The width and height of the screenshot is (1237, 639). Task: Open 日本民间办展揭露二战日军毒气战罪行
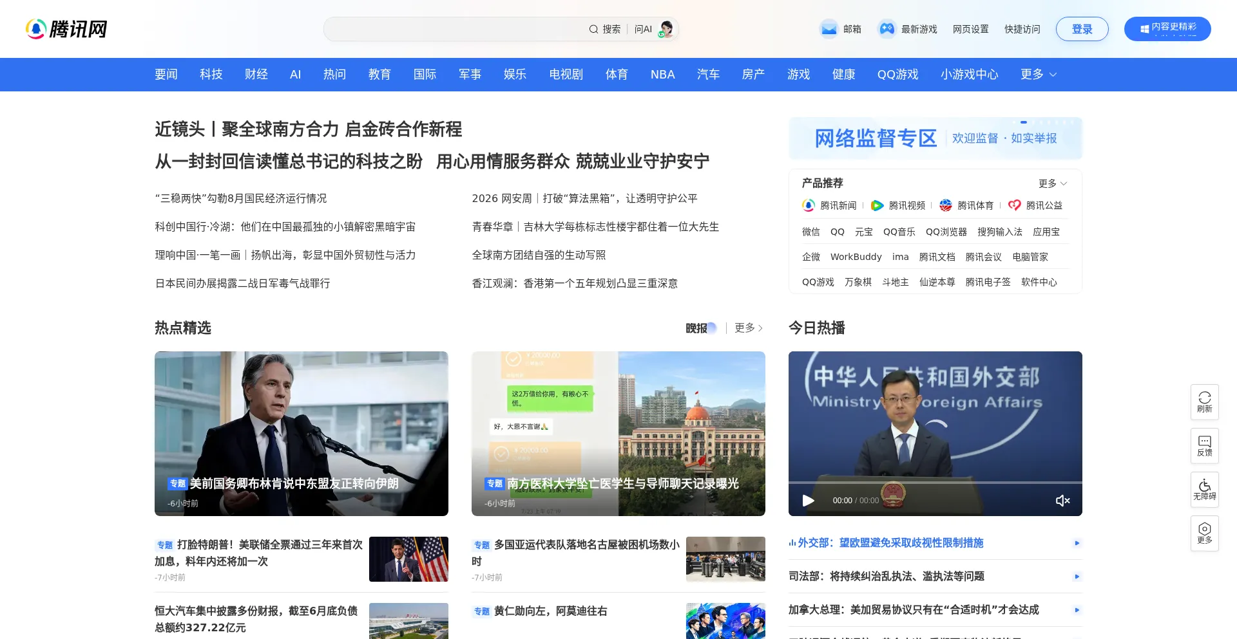coord(242,283)
